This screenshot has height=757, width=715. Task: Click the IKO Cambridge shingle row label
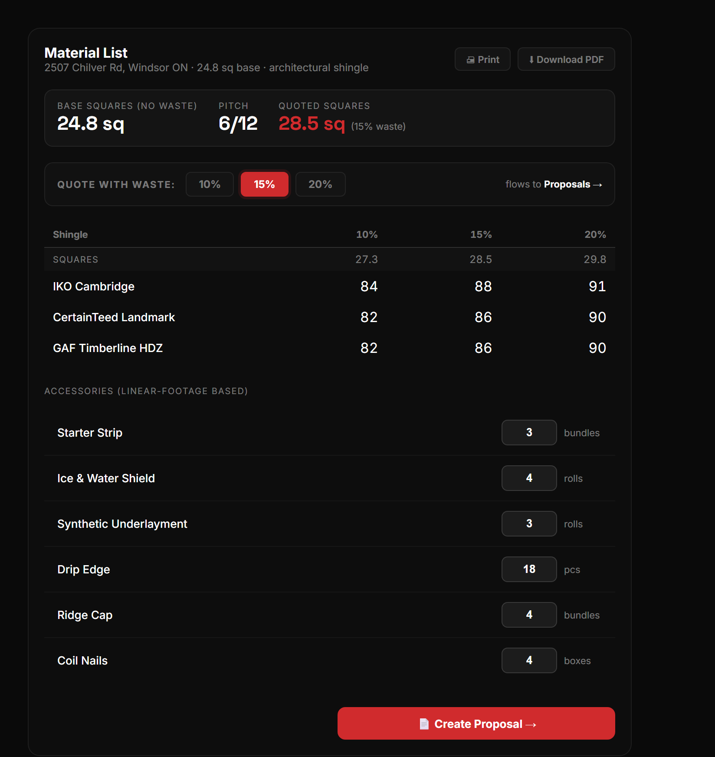[94, 286]
